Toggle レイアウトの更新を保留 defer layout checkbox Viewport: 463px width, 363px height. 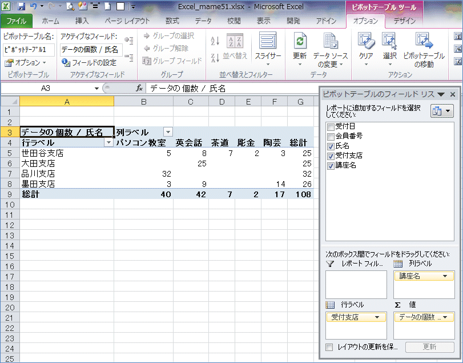329,347
